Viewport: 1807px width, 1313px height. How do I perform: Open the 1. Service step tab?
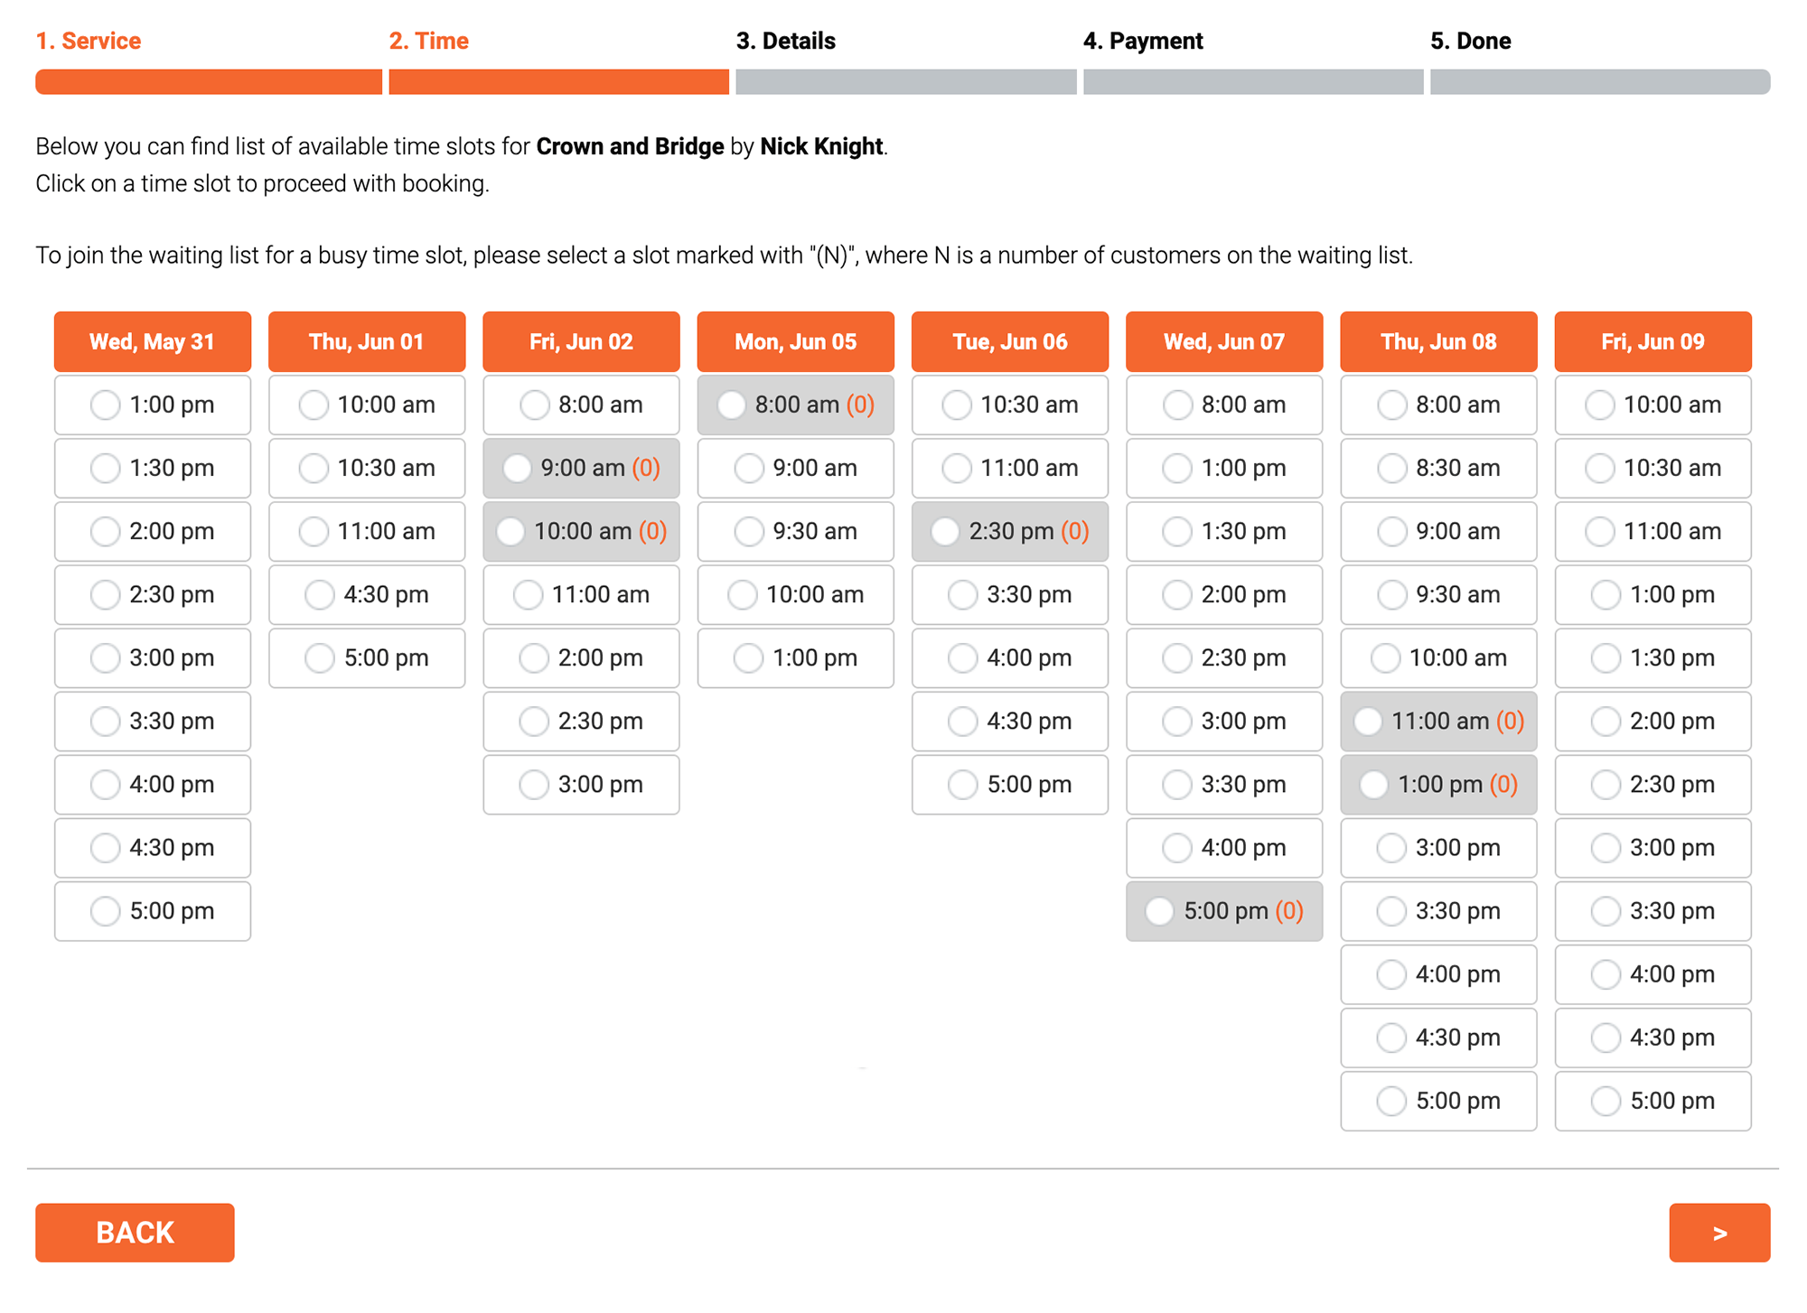pos(89,41)
